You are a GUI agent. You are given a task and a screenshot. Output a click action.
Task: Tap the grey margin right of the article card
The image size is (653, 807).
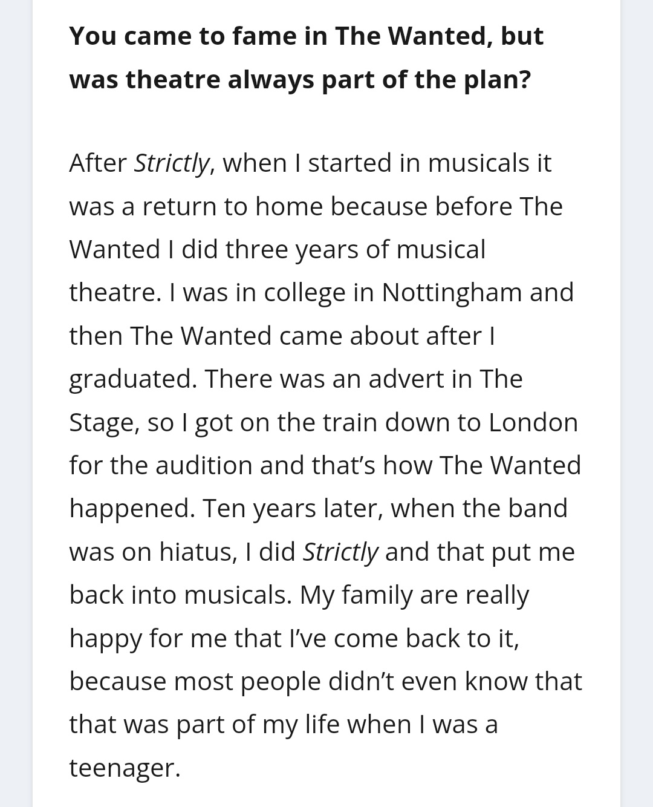click(637, 403)
